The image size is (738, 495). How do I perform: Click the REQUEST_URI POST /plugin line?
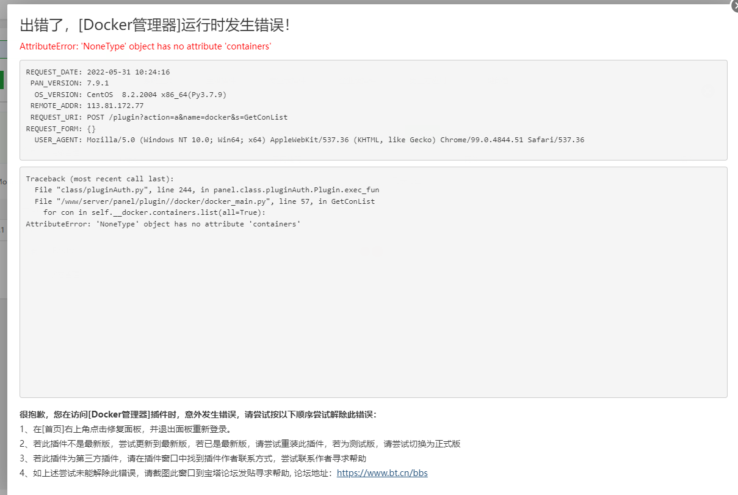coord(159,117)
